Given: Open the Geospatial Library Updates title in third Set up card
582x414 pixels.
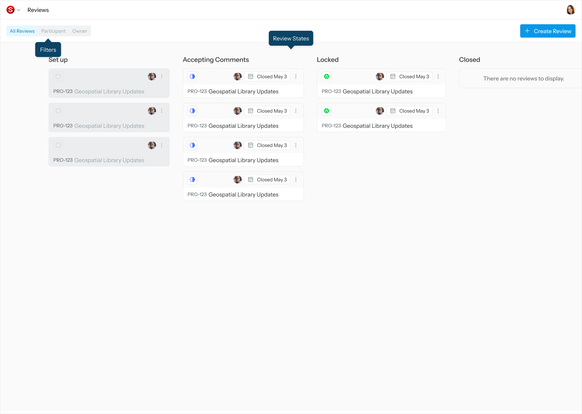Looking at the screenshot, I should (x=109, y=160).
